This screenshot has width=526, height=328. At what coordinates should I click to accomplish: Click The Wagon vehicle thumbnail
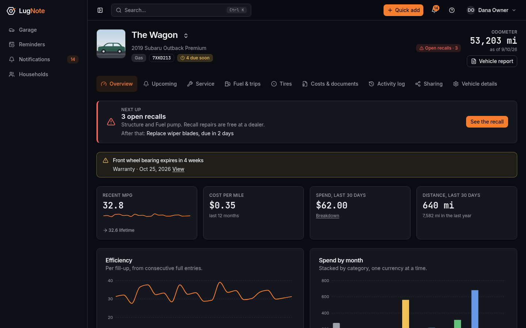click(x=111, y=44)
